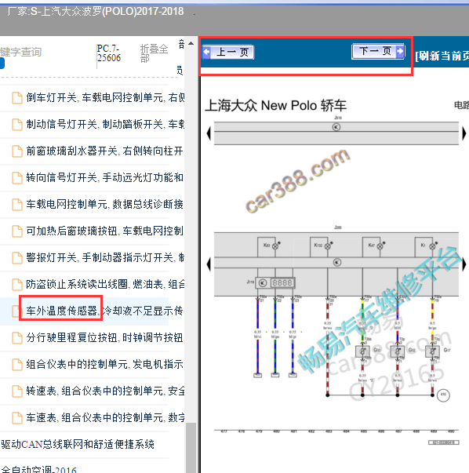469x473 pixels.
Task: Click document icon beside 转速表
Action: (17, 391)
